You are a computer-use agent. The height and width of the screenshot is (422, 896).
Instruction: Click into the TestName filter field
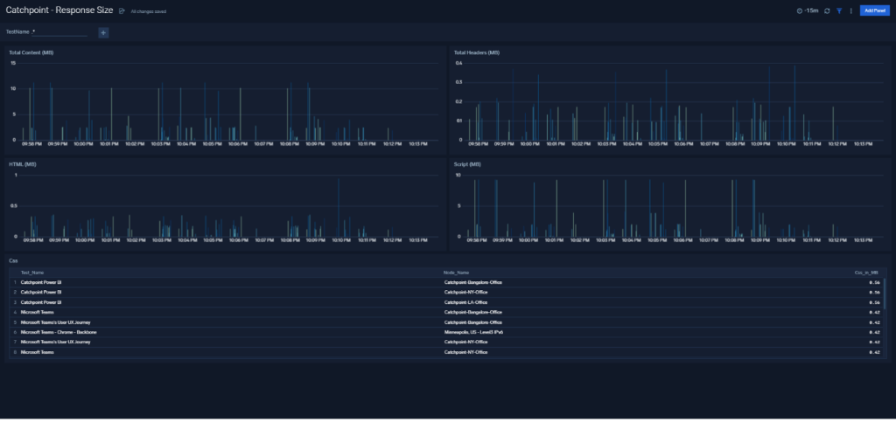[x=59, y=32]
